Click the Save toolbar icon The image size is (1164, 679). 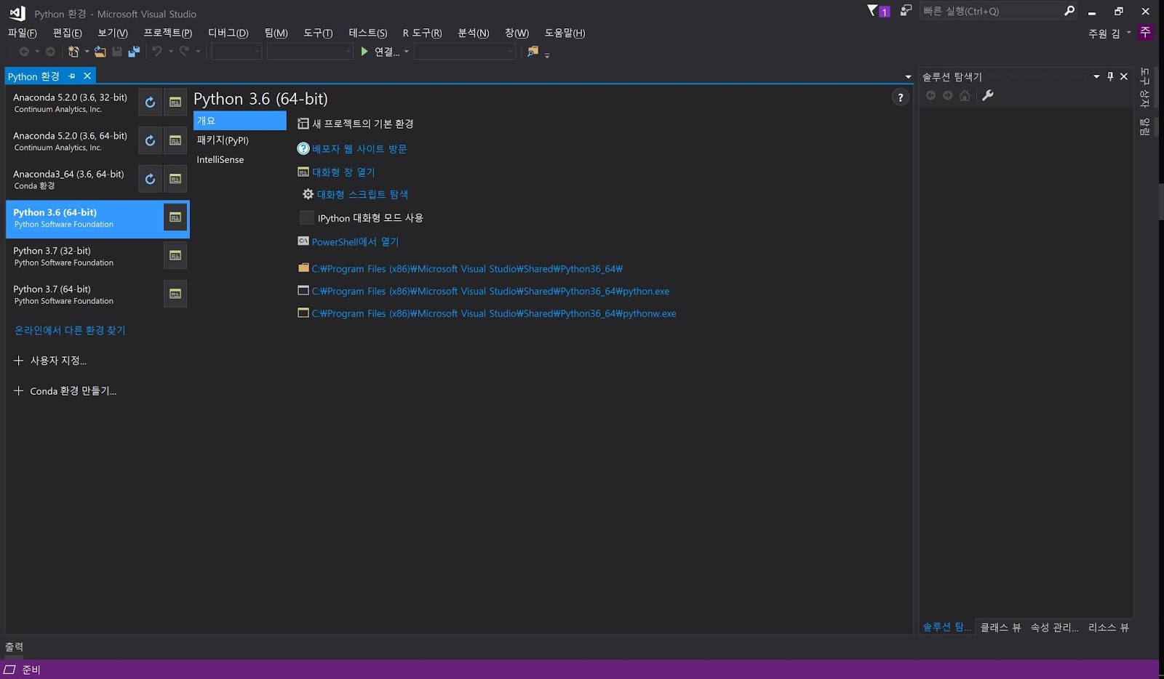tap(116, 52)
